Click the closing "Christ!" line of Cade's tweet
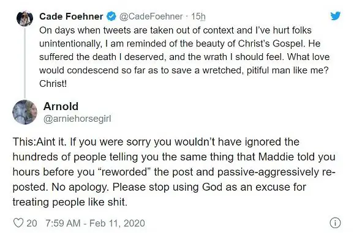 (x=53, y=84)
